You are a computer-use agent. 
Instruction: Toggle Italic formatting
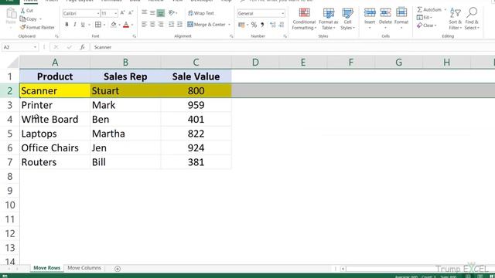[75, 25]
